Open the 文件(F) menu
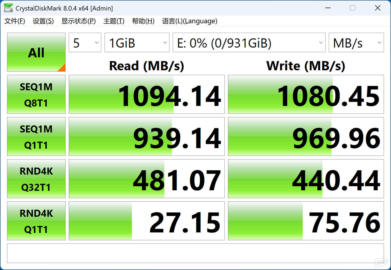391x270 pixels. click(15, 21)
